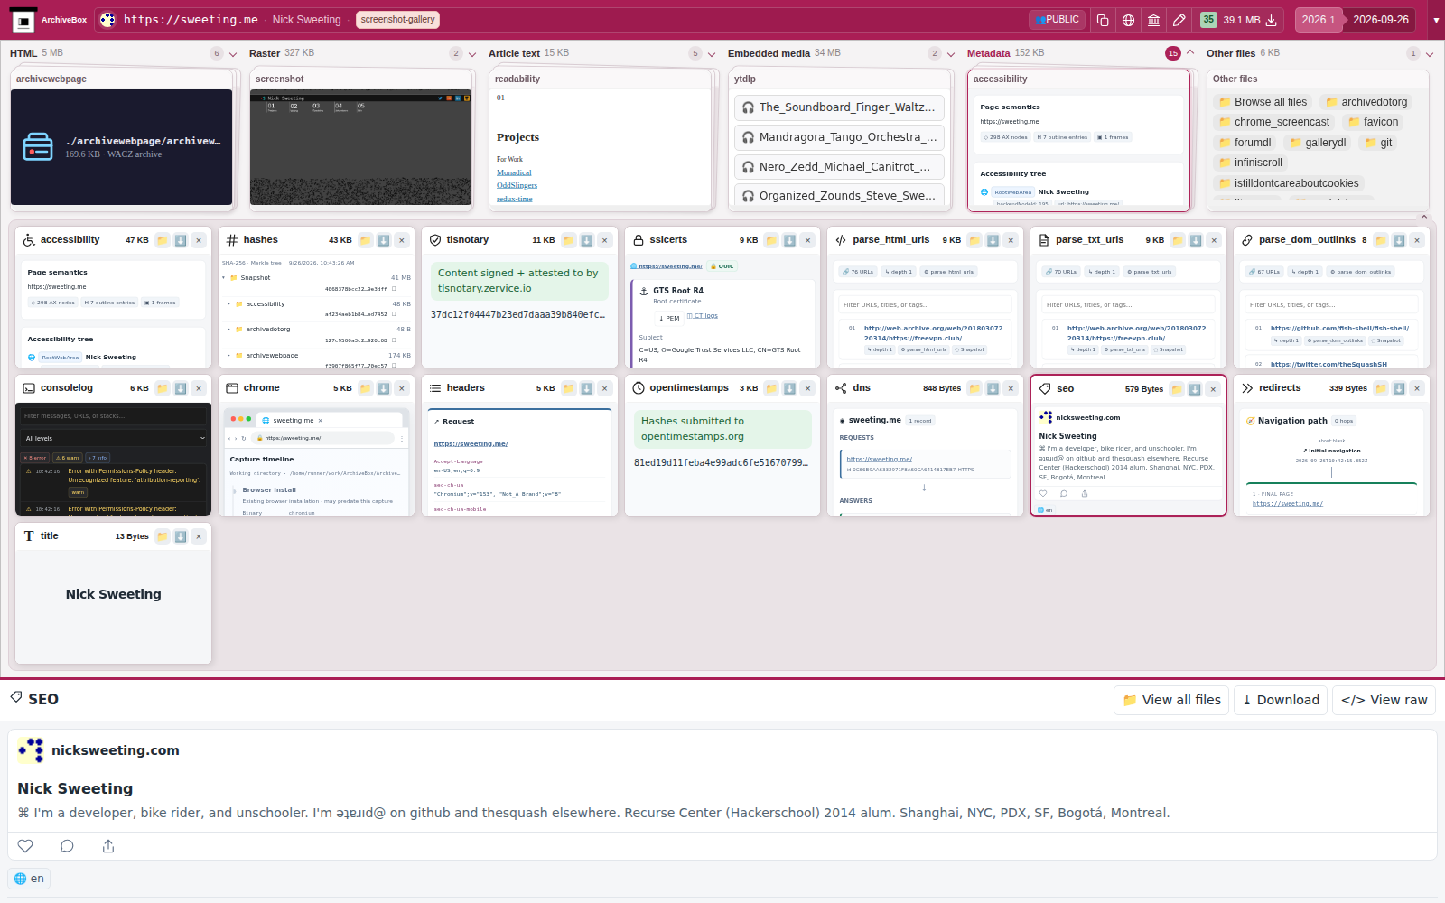1445x903 pixels.
Task: Open the top-right dropdown arrow menu
Action: click(1436, 20)
